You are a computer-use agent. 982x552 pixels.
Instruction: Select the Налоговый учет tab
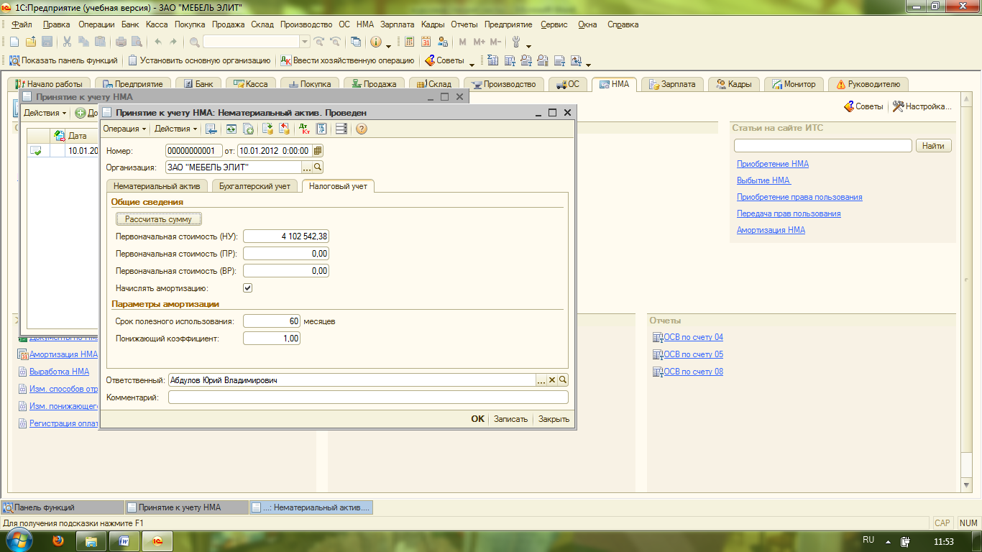[x=338, y=186]
